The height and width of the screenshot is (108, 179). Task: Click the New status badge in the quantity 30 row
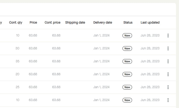(127, 48)
